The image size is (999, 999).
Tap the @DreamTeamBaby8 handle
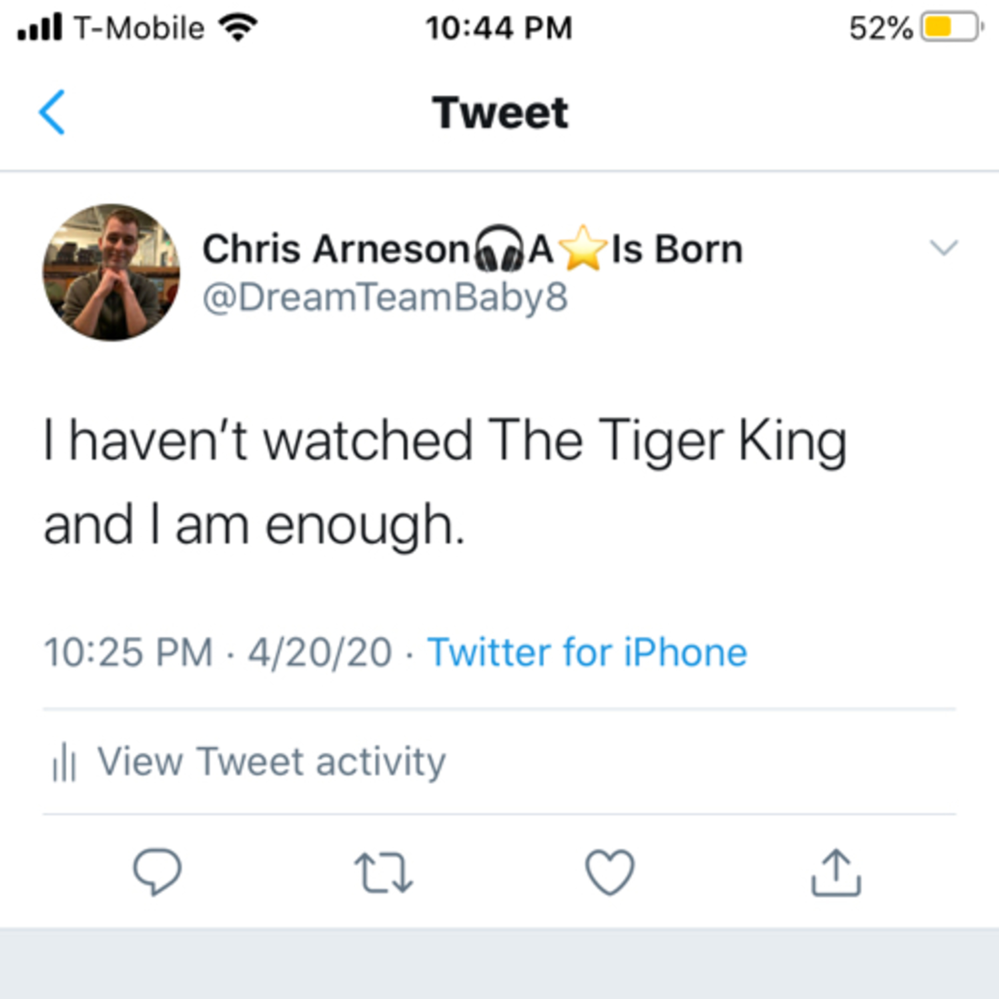(x=385, y=298)
